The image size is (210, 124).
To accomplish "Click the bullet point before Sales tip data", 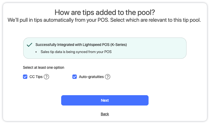I will point(37,52).
